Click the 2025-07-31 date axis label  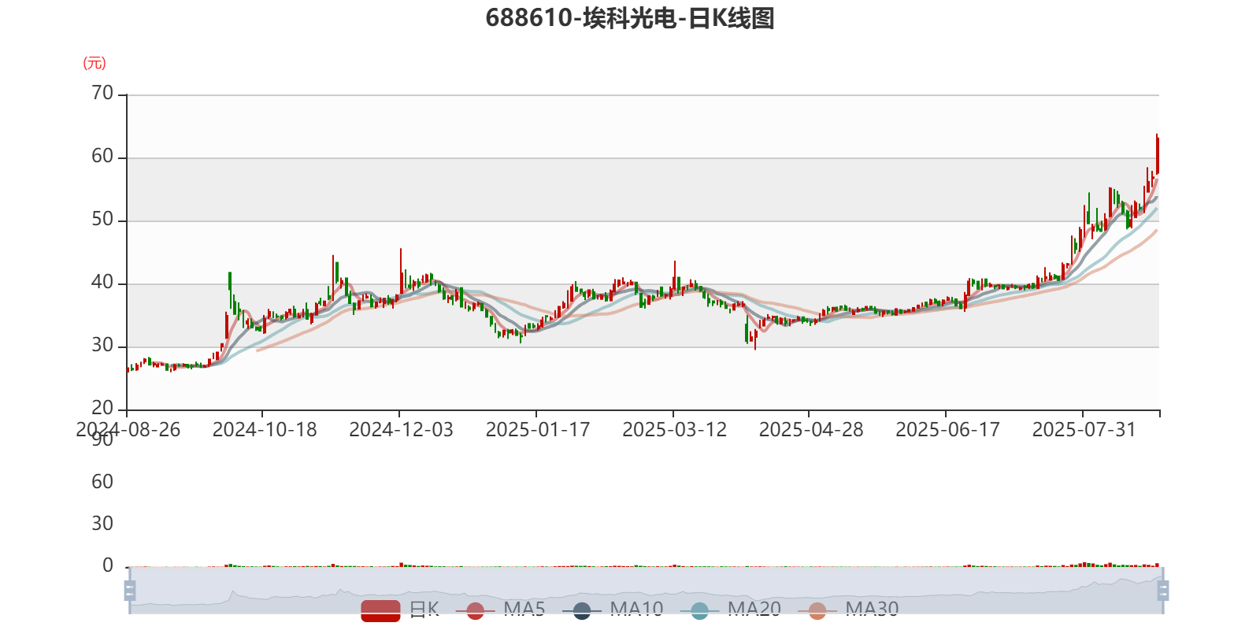click(x=1084, y=430)
